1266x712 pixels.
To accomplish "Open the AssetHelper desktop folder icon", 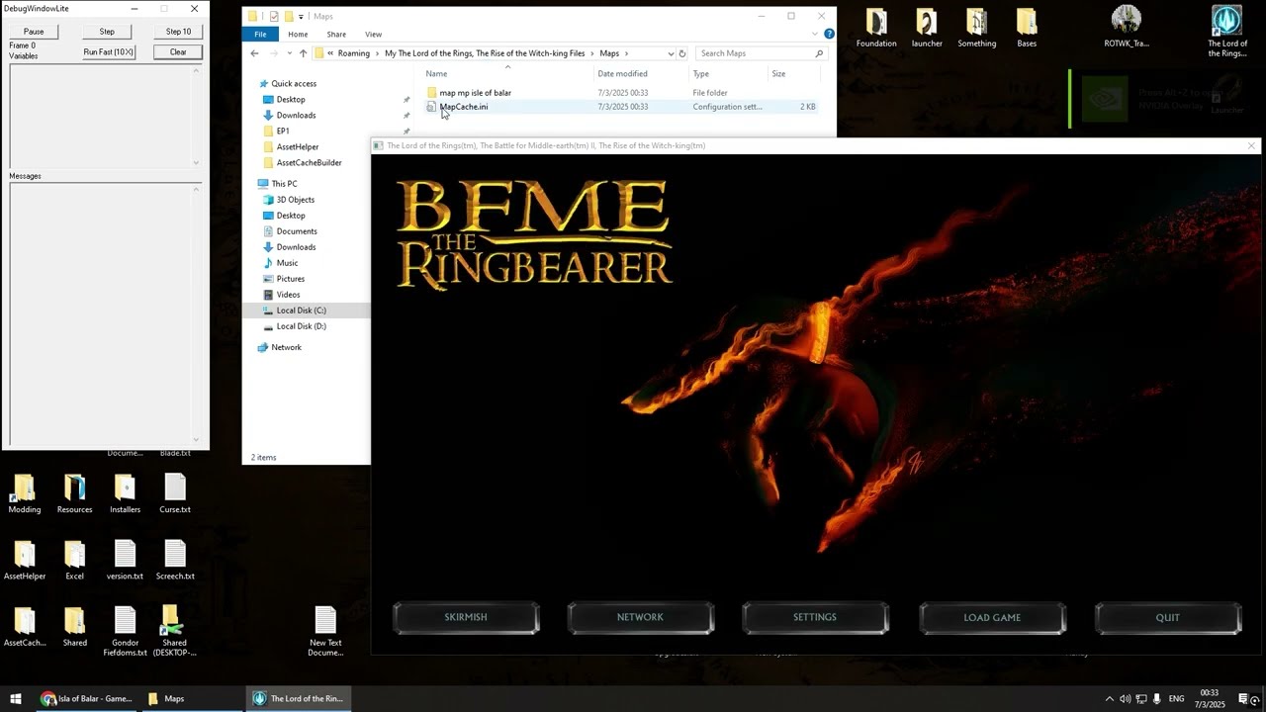I will point(25,561).
